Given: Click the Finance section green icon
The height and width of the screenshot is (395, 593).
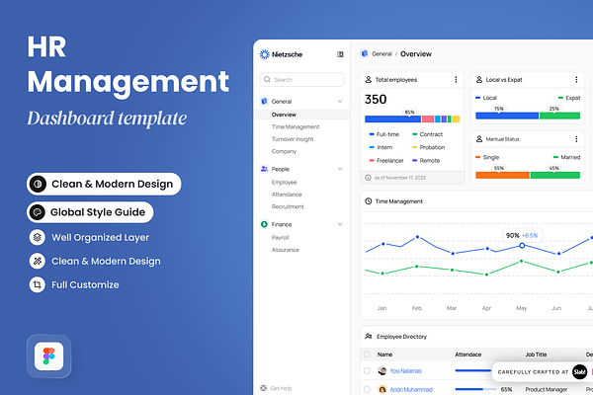Looking at the screenshot, I should coord(264,224).
